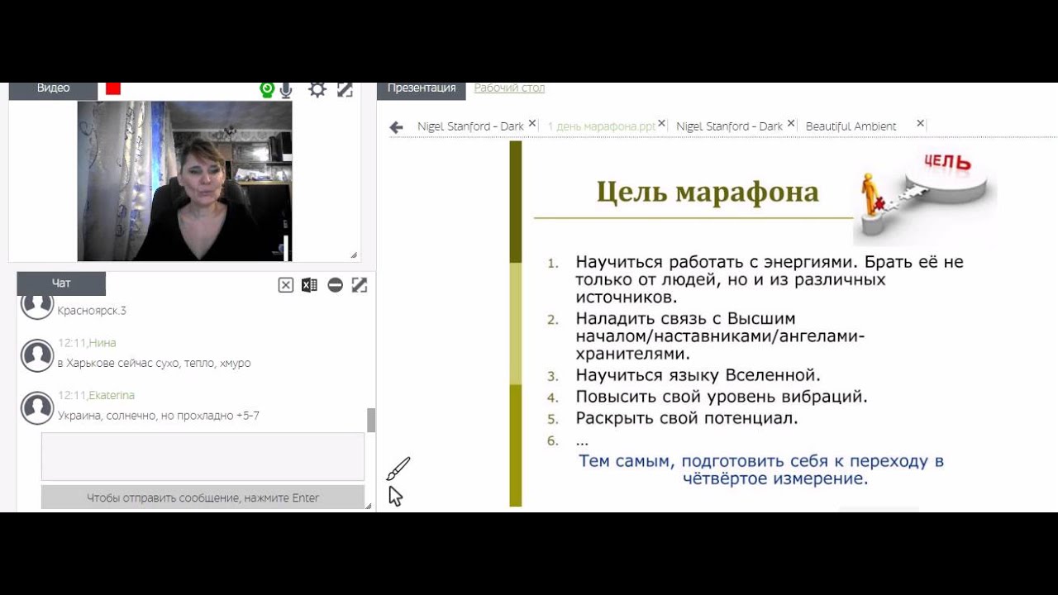Open video settings gear
This screenshot has width=1058, height=595.
[x=317, y=89]
